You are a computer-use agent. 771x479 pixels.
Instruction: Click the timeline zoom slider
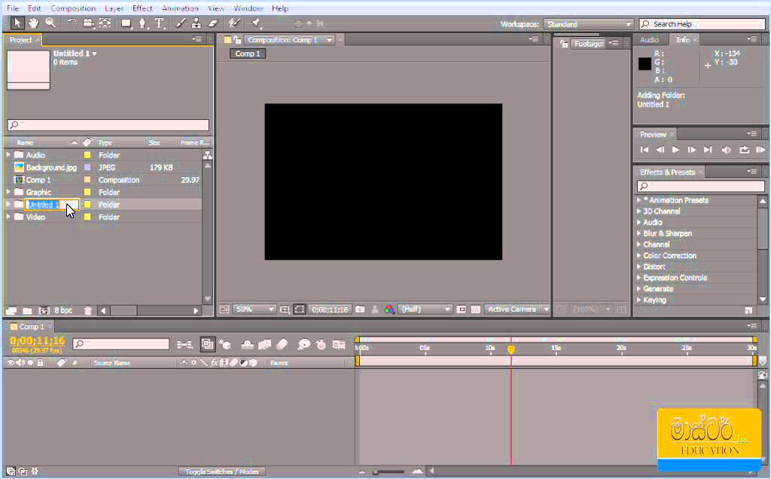coord(389,472)
